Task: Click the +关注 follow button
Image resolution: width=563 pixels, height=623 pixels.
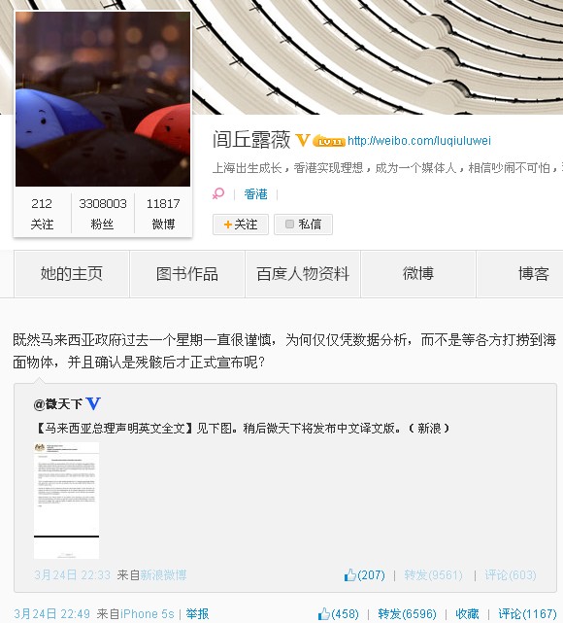Action: [241, 225]
